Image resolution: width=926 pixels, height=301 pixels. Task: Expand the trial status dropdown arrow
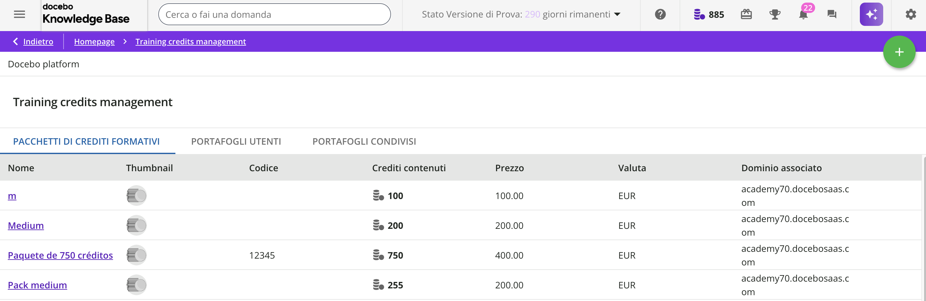point(617,14)
